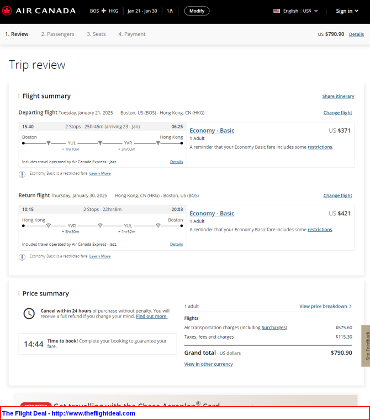Viewport: 370px width, 420px height.
Task: Click the Chase Aeroplan Card offer banner
Action: click(186, 401)
